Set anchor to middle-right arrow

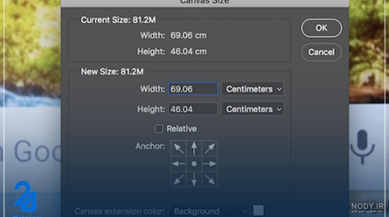[x=210, y=164]
